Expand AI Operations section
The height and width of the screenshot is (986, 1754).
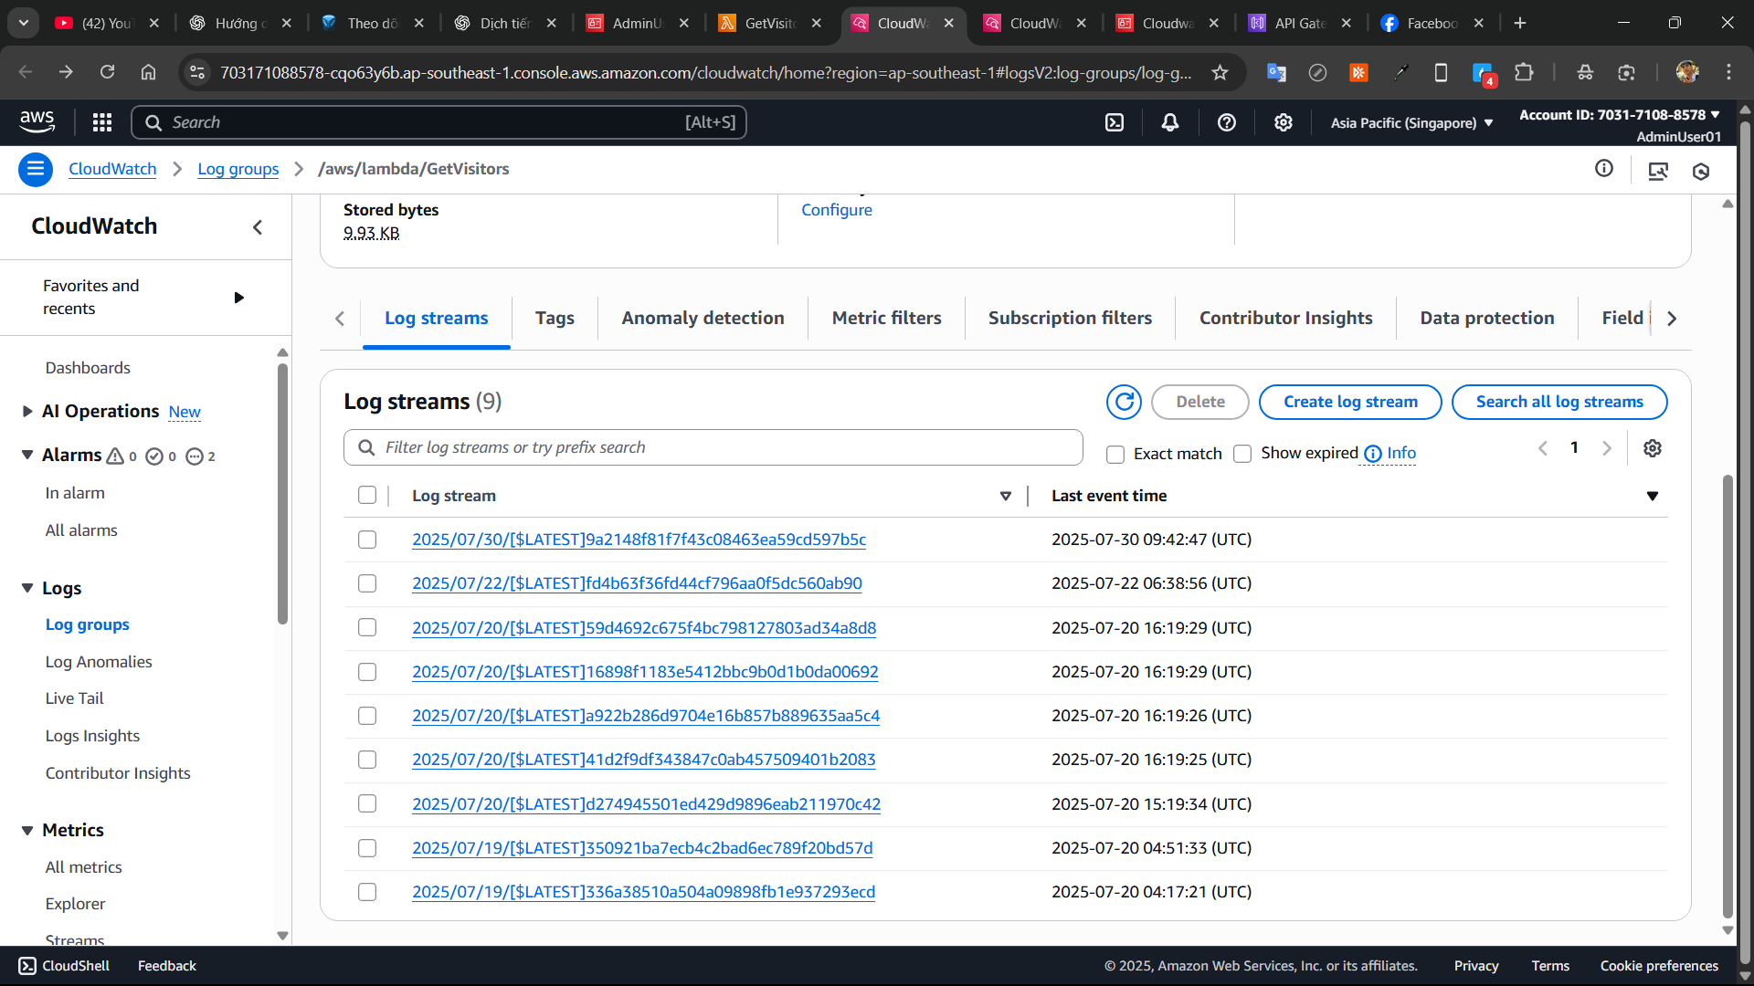coord(27,412)
